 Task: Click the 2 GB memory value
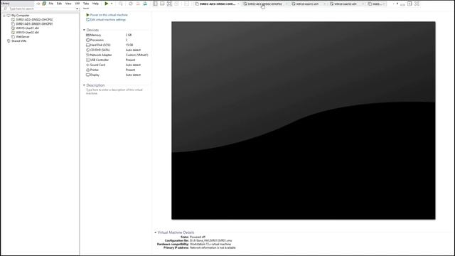pos(129,35)
